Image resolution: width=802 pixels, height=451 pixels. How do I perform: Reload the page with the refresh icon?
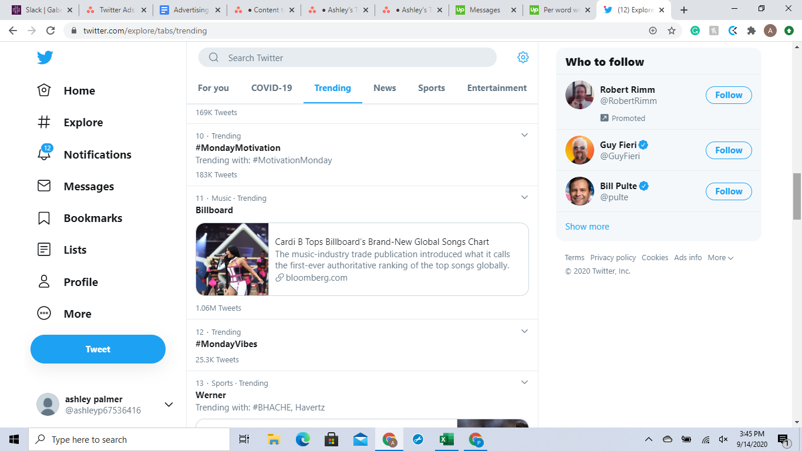click(50, 31)
